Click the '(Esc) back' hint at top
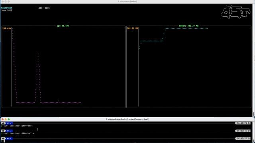The width and height of the screenshot is (255, 143). pos(43,8)
